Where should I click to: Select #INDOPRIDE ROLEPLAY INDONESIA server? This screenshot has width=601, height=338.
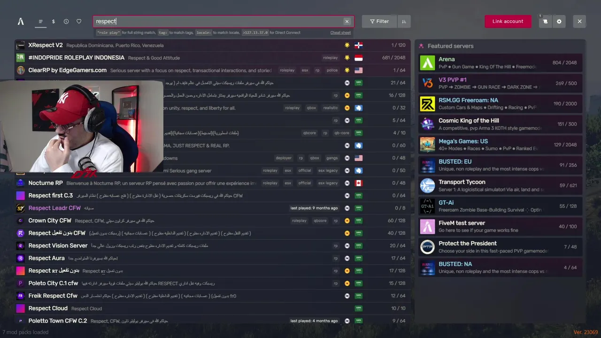(x=213, y=58)
